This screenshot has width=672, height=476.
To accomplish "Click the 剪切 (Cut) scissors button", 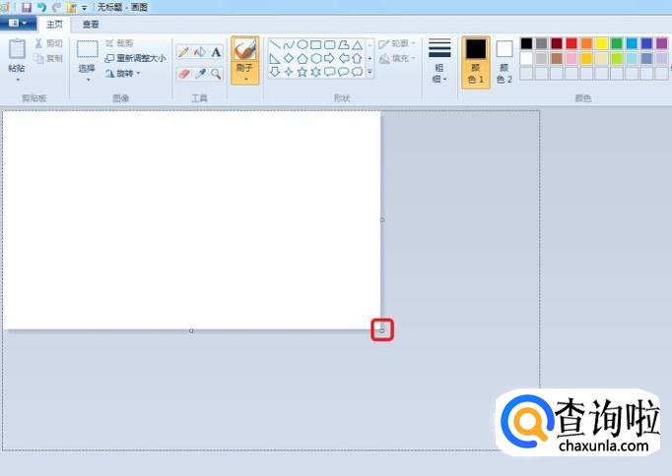I will pos(49,43).
